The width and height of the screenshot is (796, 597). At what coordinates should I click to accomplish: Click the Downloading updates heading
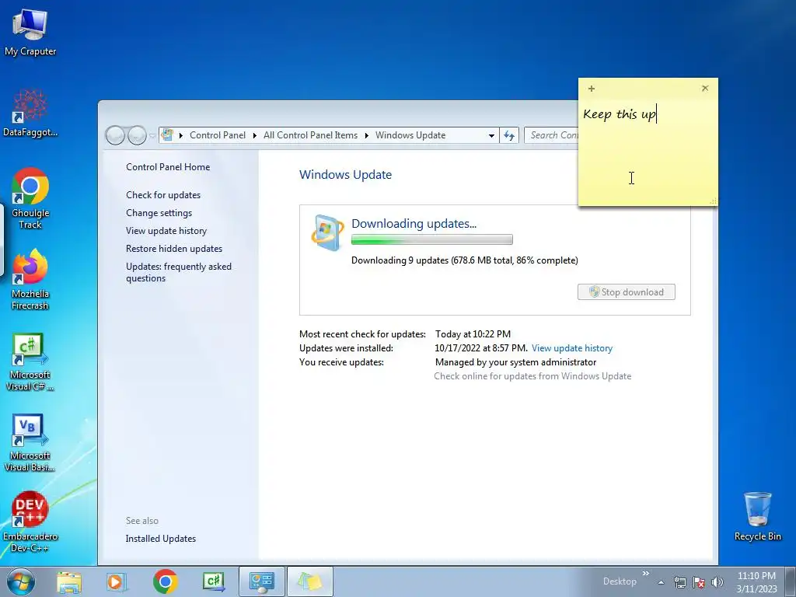point(414,223)
